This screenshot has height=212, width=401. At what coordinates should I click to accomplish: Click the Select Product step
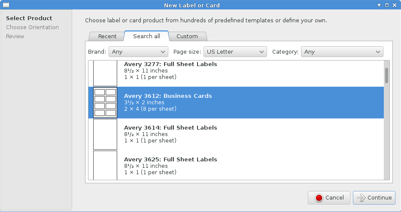pyautogui.click(x=29, y=18)
